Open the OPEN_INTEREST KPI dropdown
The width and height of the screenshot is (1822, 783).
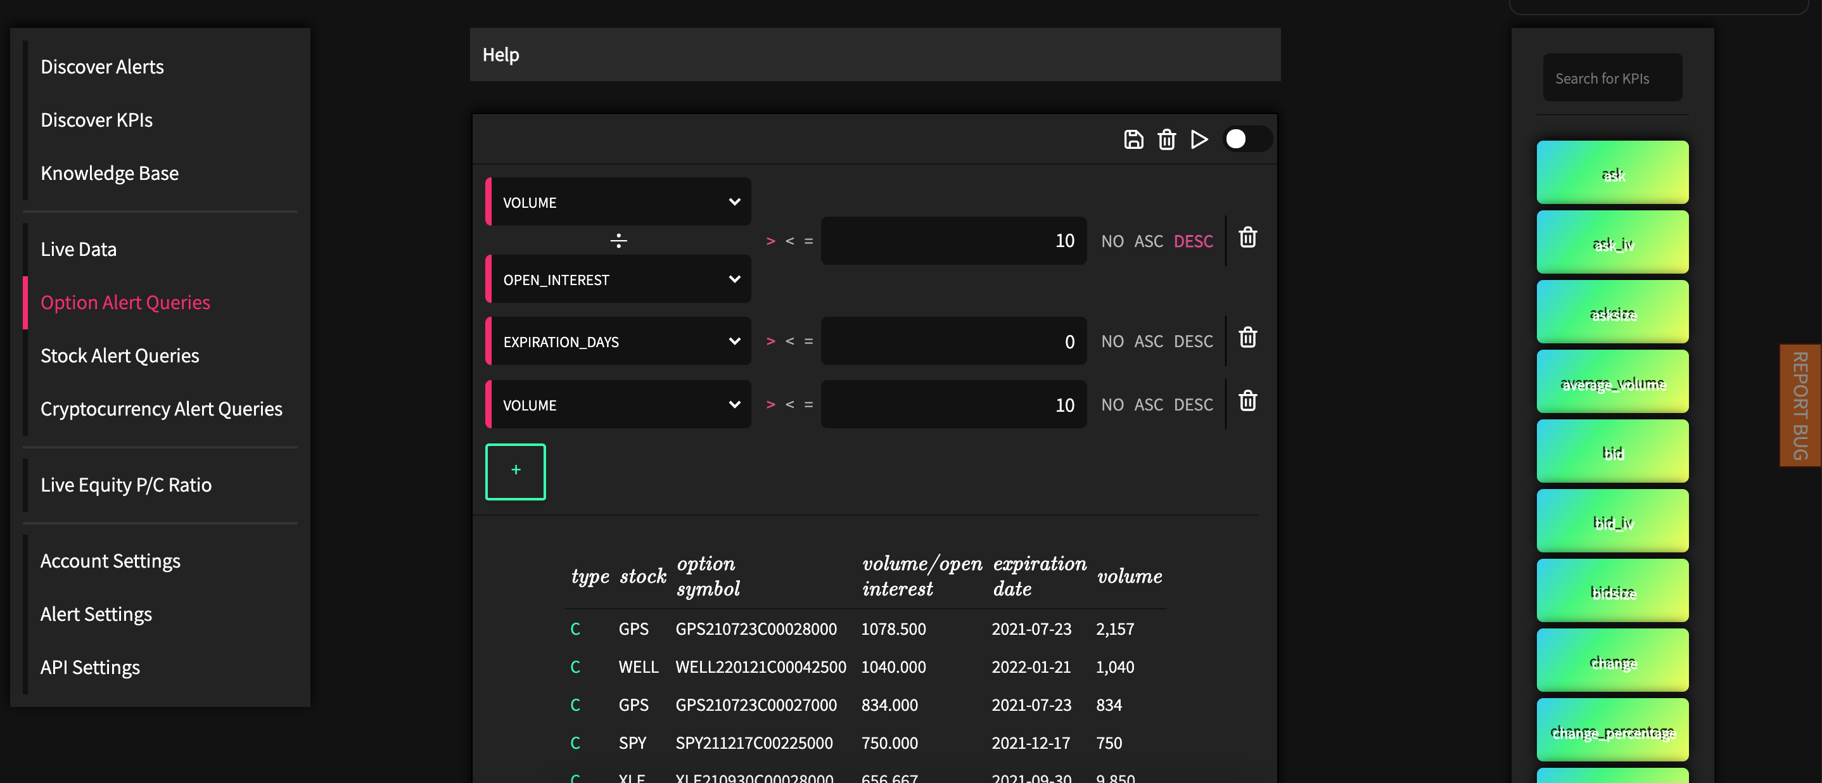pyautogui.click(x=619, y=279)
